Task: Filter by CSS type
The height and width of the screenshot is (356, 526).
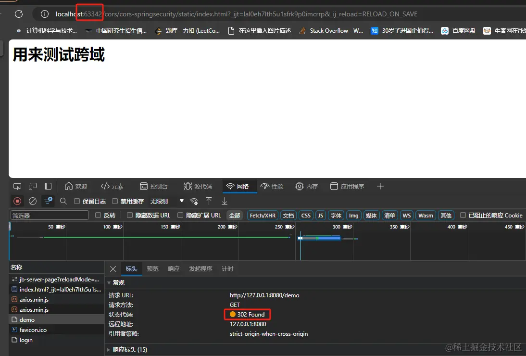Action: pos(306,216)
